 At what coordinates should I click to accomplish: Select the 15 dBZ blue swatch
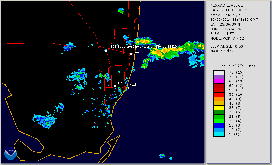click(x=219, y=125)
